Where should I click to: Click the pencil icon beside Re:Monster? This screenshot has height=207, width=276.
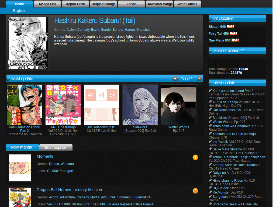click(x=210, y=192)
